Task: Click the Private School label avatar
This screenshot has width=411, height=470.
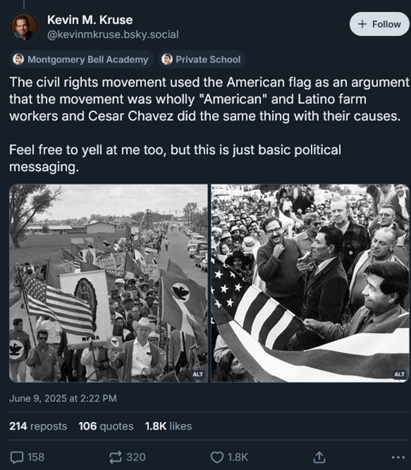Action: click(x=167, y=59)
